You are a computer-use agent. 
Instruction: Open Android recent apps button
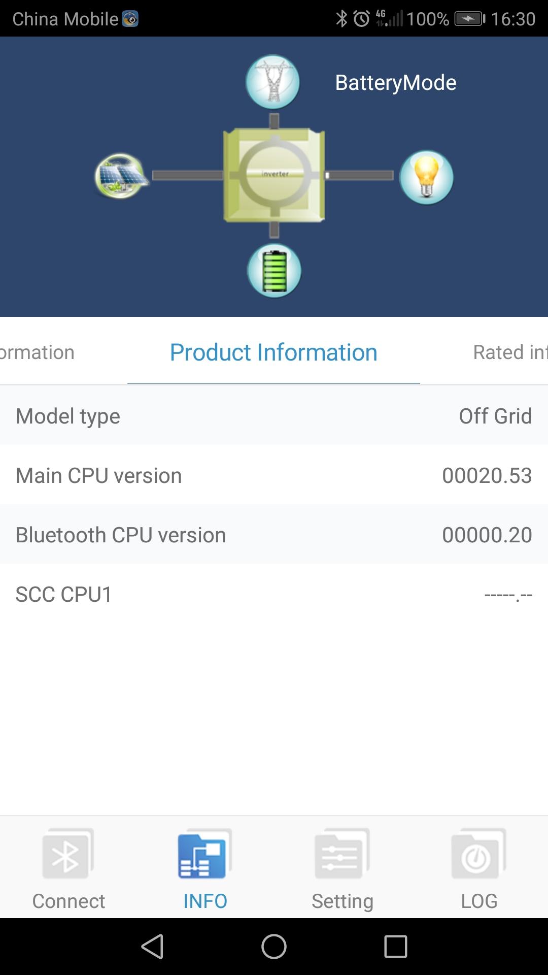click(x=395, y=947)
